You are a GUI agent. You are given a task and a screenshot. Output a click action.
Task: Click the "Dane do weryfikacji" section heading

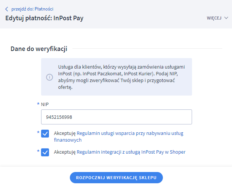click(x=38, y=49)
